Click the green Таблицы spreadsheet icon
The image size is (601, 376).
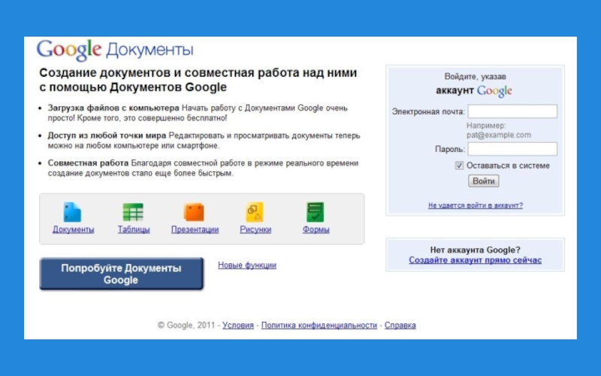(133, 212)
